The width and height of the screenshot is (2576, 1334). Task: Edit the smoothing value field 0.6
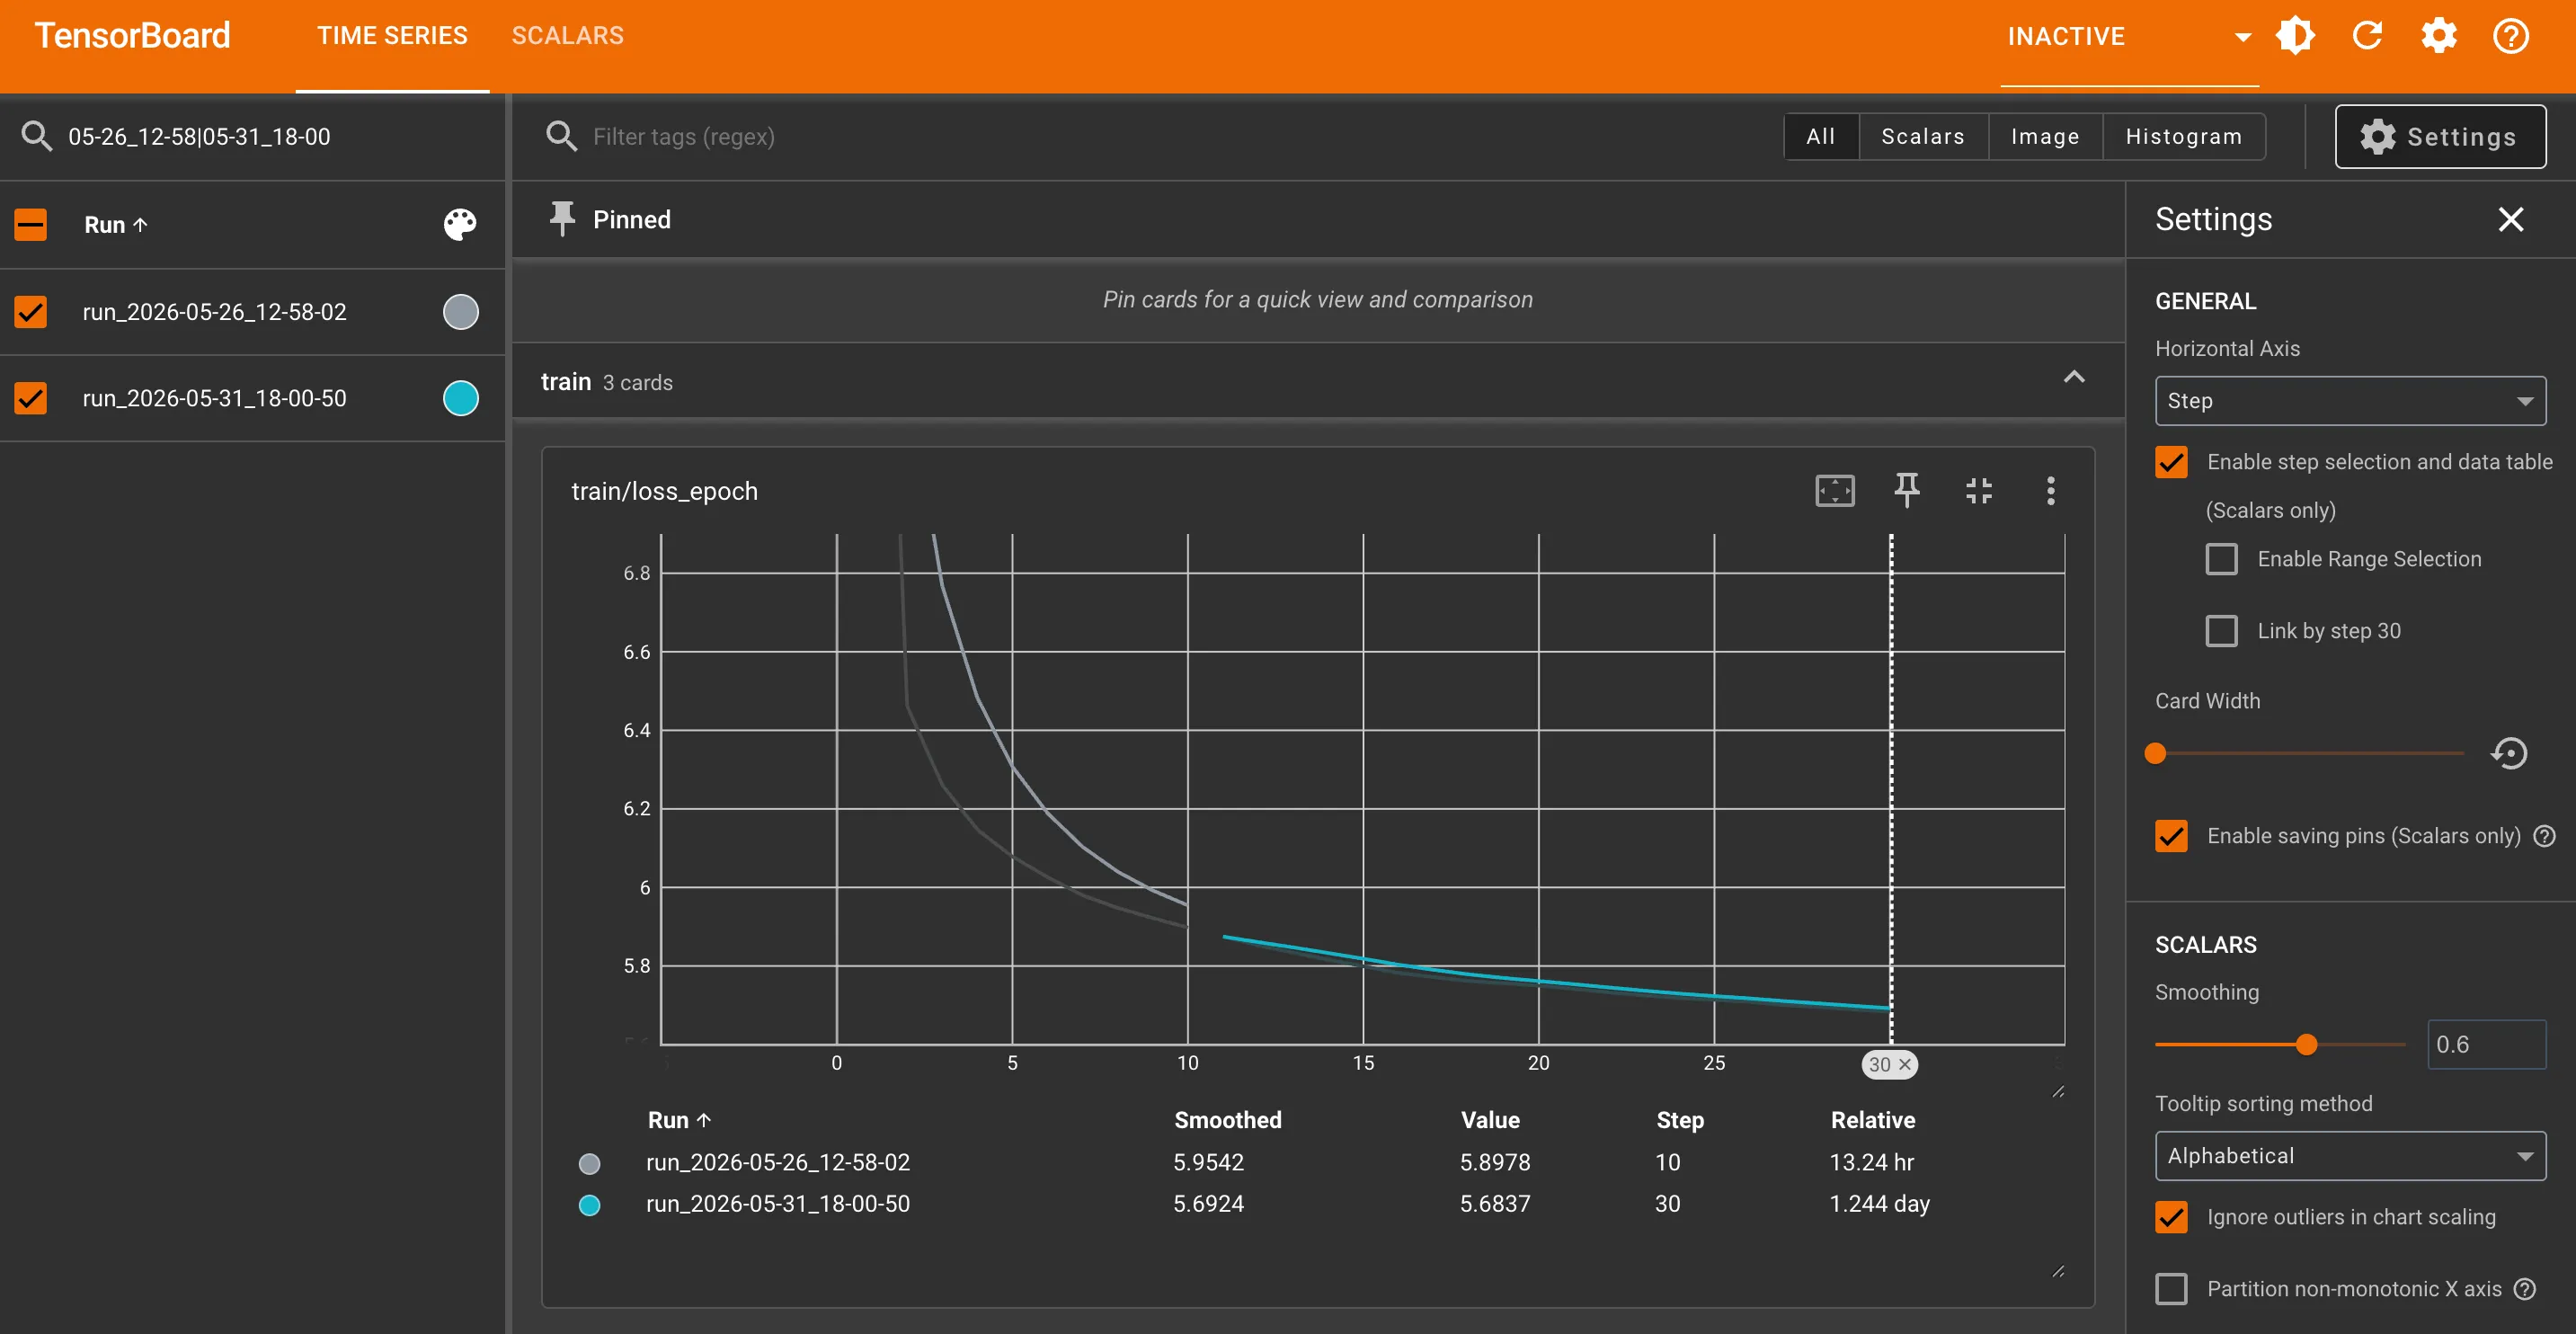coord(2485,1044)
